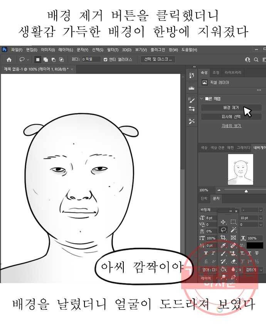Open the 보기(V) menu
Viewport: 266px width, 324px height.
pyautogui.click(x=141, y=50)
